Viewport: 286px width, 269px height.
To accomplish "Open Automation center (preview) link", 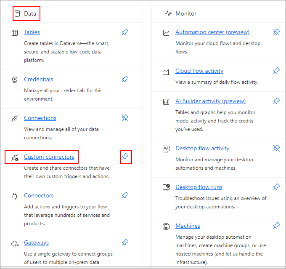I will point(212,32).
